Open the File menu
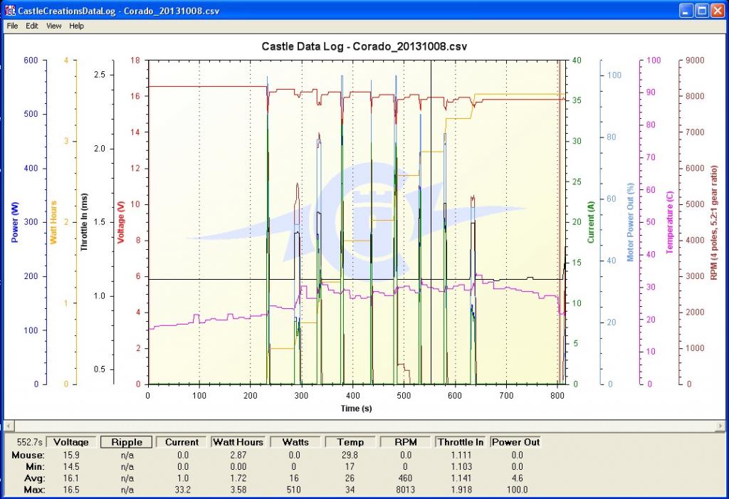This screenshot has height=499, width=729. click(x=12, y=26)
